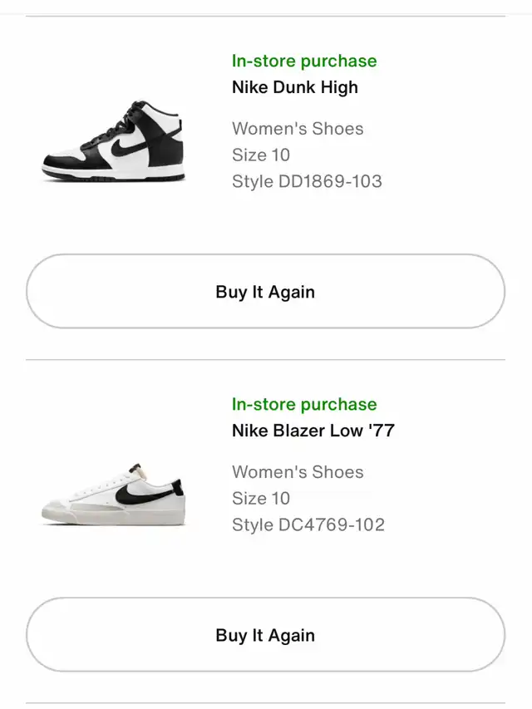Click Women's Shoes text under Nike Blazer Low
Viewport: 532px width, 709px height.
pyautogui.click(x=298, y=472)
